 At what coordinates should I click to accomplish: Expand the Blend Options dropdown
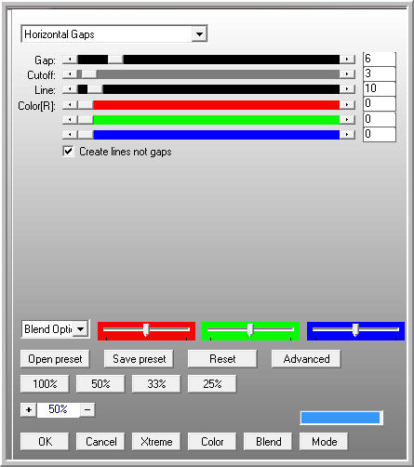(81, 329)
